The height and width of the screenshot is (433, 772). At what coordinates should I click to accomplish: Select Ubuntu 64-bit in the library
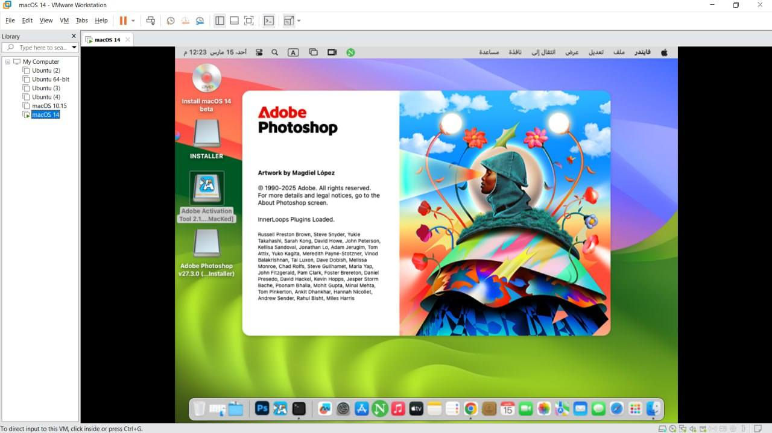pyautogui.click(x=51, y=79)
